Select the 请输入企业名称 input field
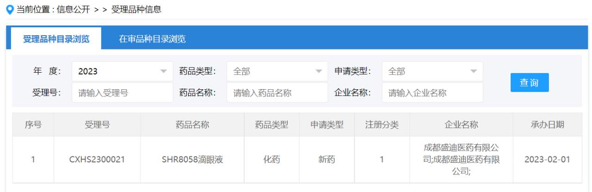 (x=432, y=93)
